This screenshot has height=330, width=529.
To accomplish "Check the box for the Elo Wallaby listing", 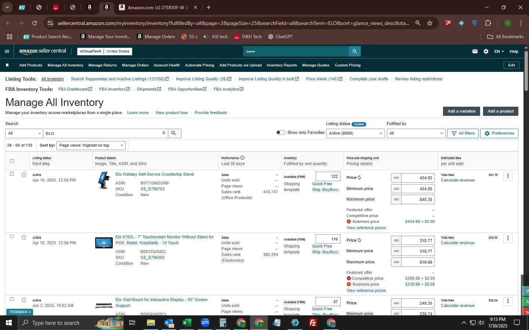I will 12,174.
